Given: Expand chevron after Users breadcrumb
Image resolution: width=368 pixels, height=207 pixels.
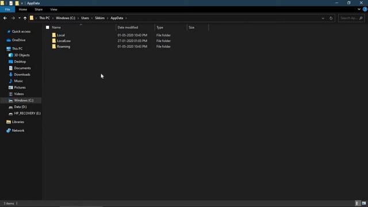Looking at the screenshot, I should 92,18.
